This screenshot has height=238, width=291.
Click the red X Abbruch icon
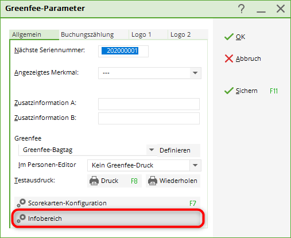click(229, 58)
